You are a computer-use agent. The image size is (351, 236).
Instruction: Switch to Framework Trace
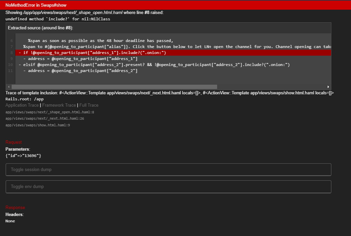58,105
